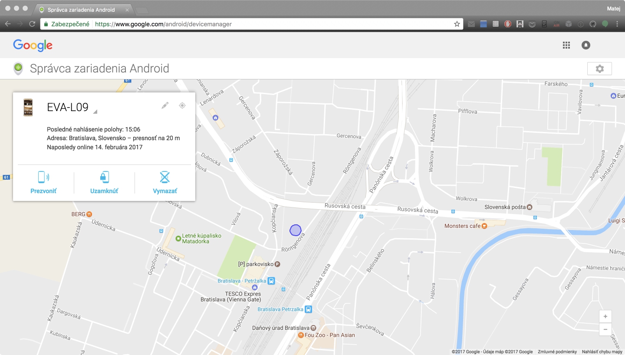Click Nahlásiť chybu mapy link
Image resolution: width=625 pixels, height=355 pixels.
click(602, 352)
